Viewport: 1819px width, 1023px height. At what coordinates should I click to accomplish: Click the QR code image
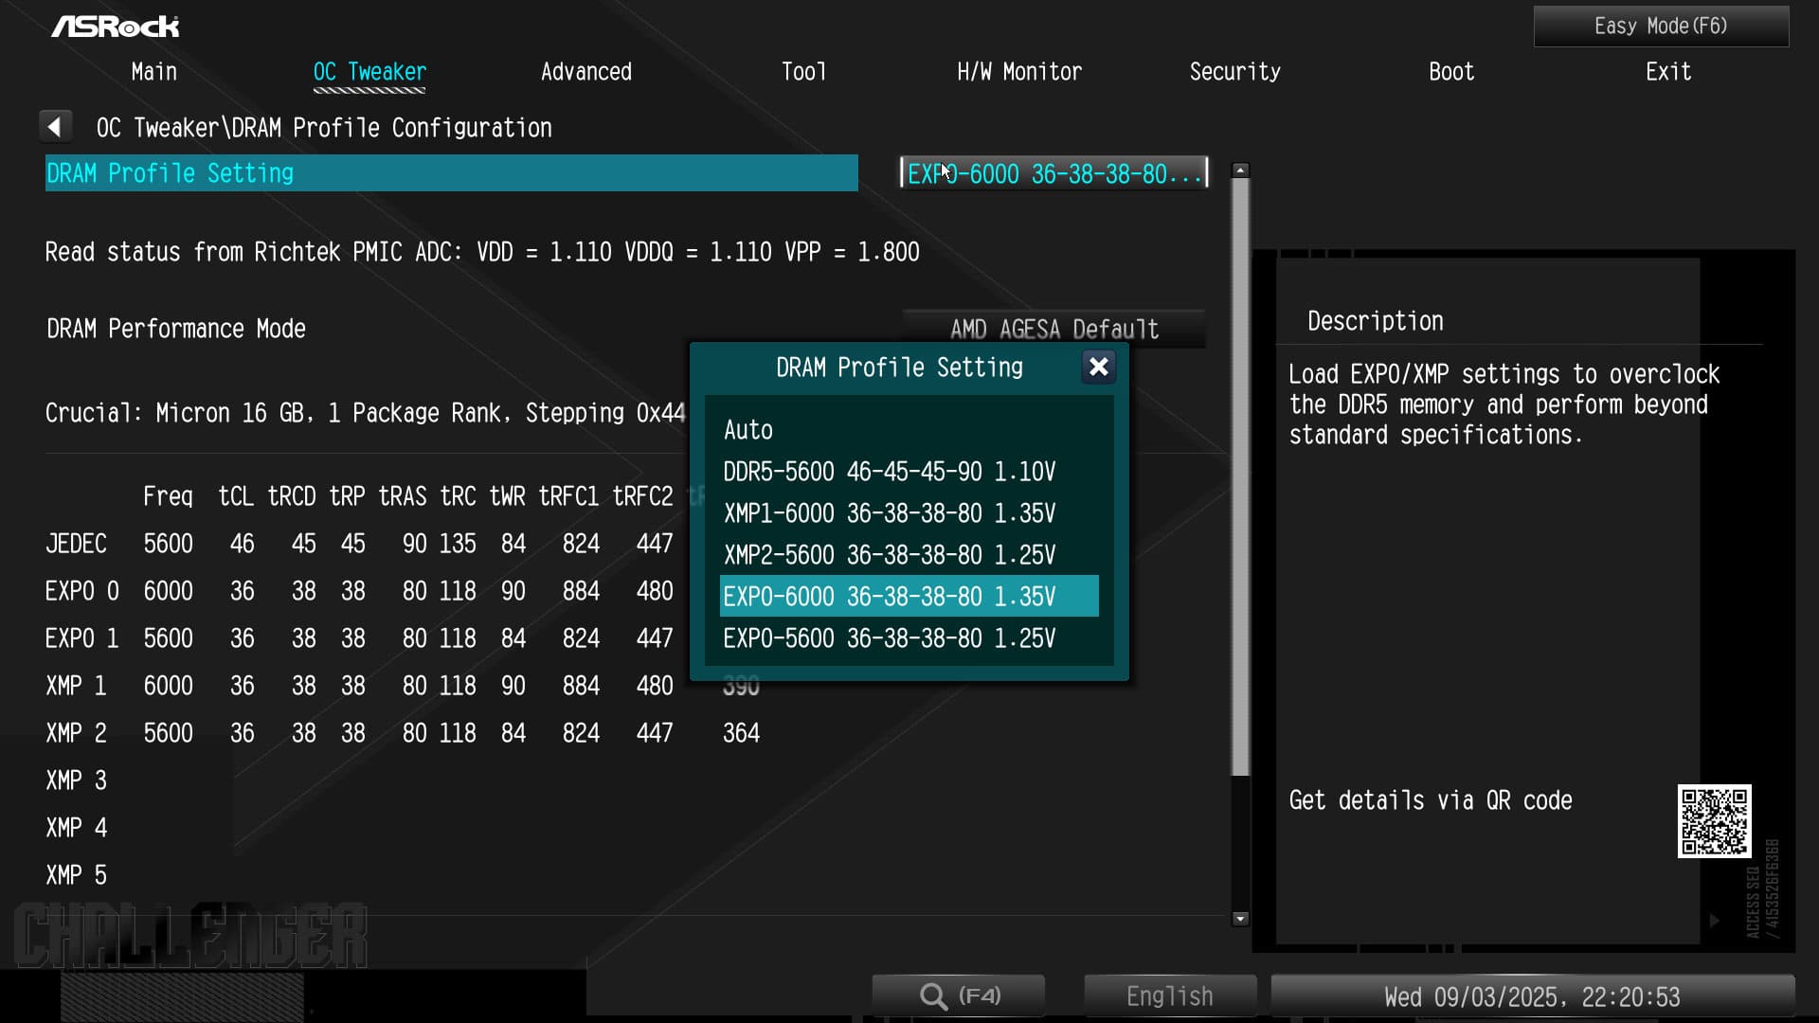click(x=1714, y=820)
